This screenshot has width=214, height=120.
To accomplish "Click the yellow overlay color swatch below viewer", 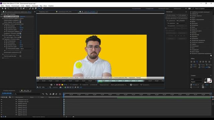I will click(62, 85).
